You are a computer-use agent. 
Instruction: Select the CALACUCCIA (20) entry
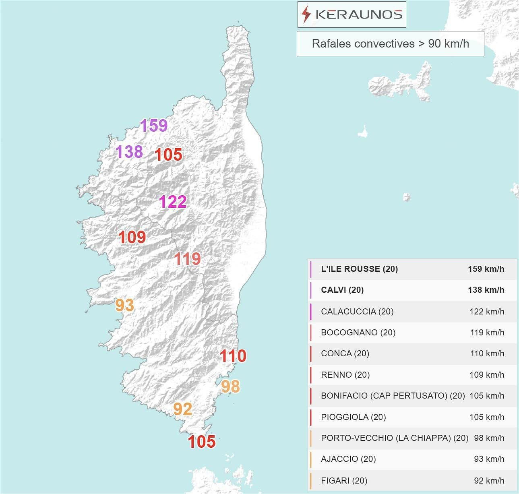click(x=357, y=311)
